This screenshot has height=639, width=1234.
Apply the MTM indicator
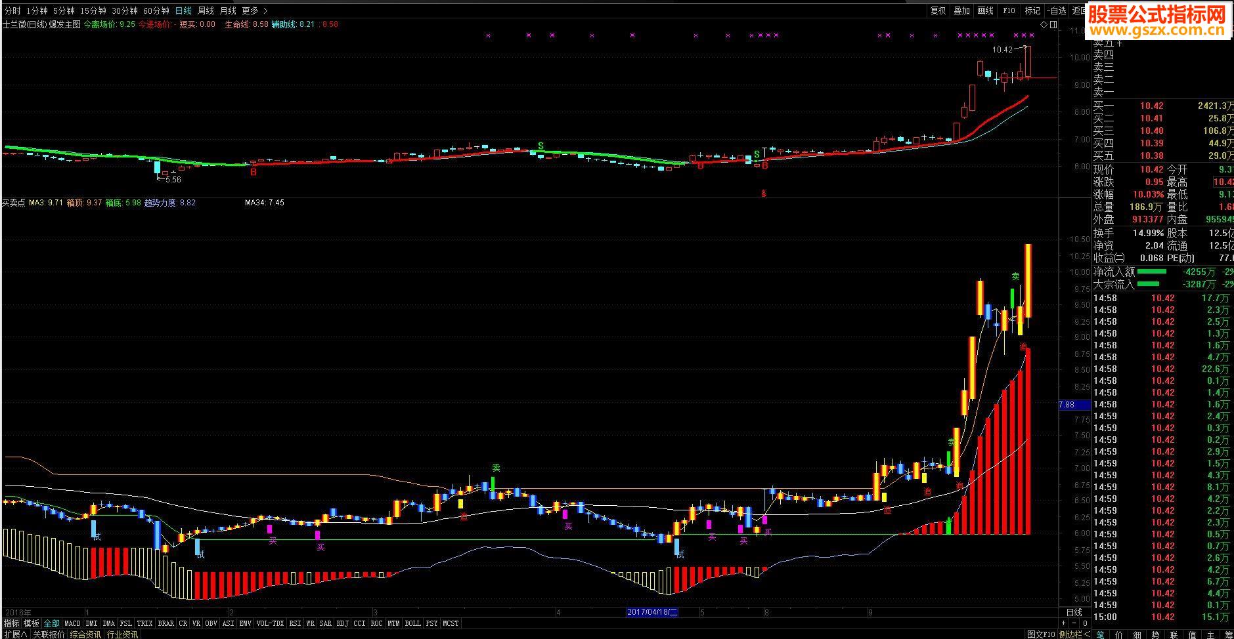click(393, 623)
